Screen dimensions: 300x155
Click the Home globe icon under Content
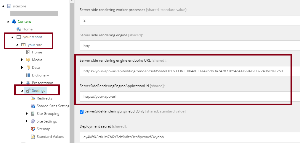(19, 29)
